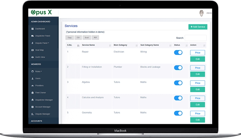
Task: Sort by Service Name column arrows
Action: (110, 45)
